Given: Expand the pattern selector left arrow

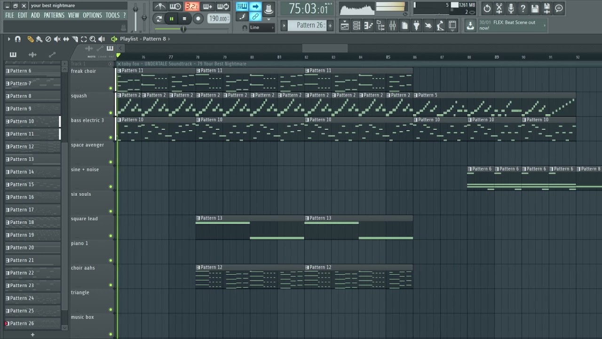Looking at the screenshot, I should point(284,25).
